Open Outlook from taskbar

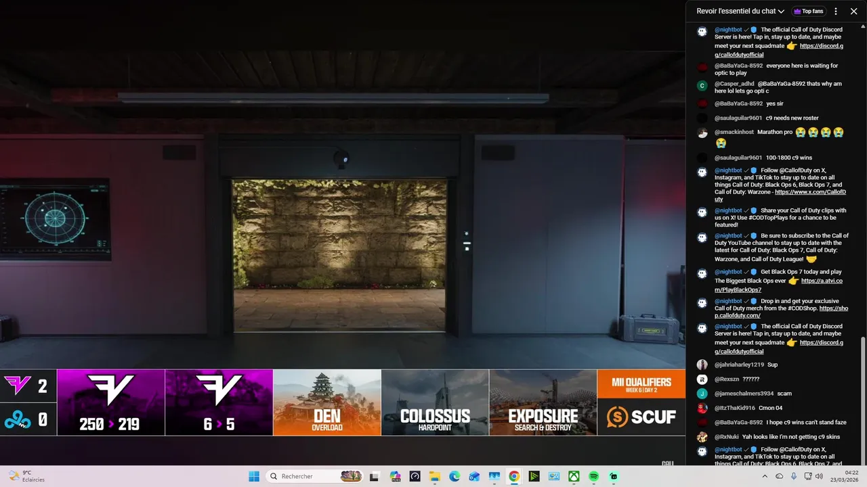(x=474, y=476)
